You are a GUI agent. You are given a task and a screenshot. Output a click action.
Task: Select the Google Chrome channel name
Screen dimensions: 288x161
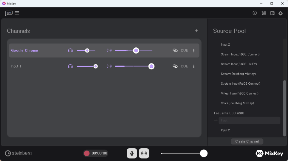24,50
